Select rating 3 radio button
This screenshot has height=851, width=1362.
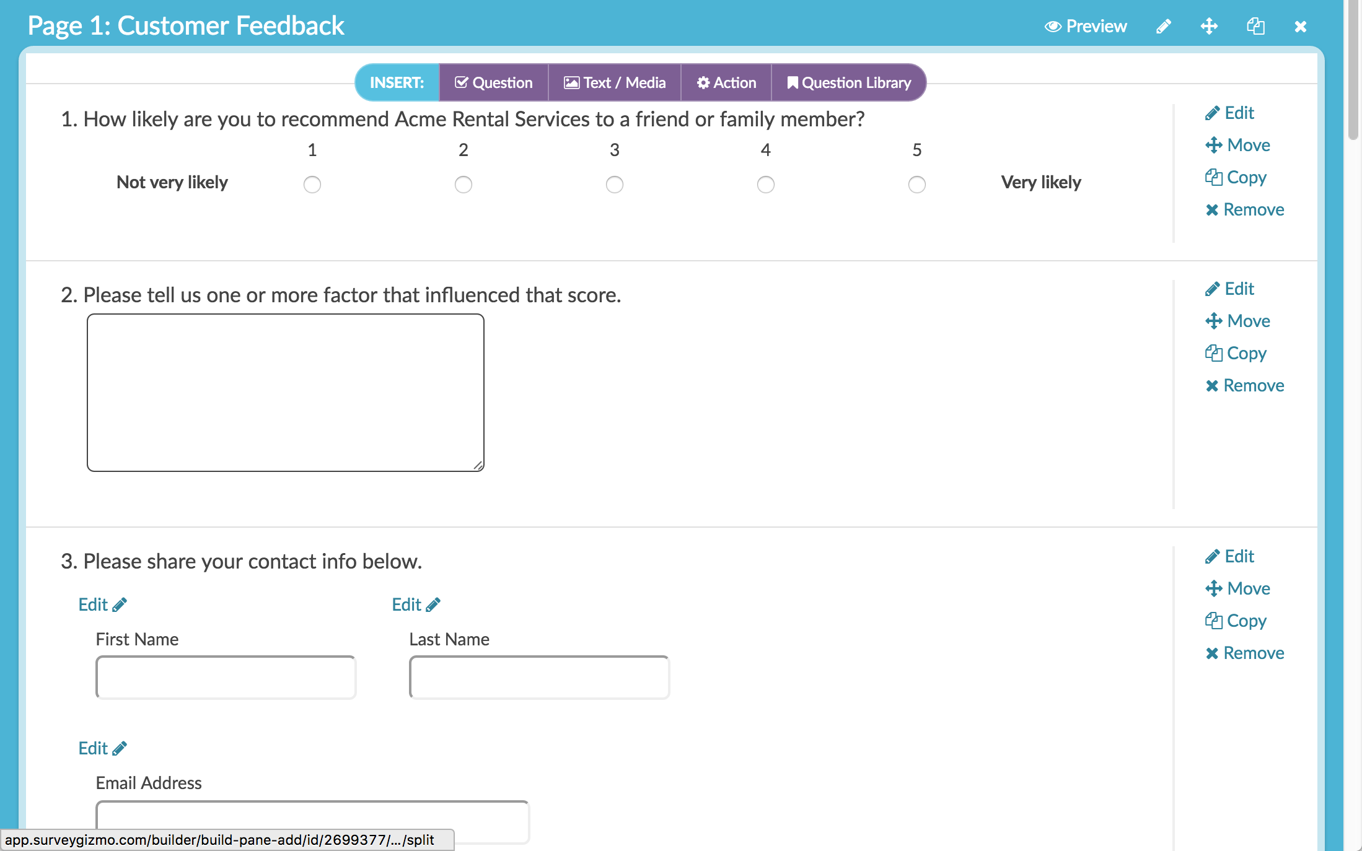click(615, 185)
